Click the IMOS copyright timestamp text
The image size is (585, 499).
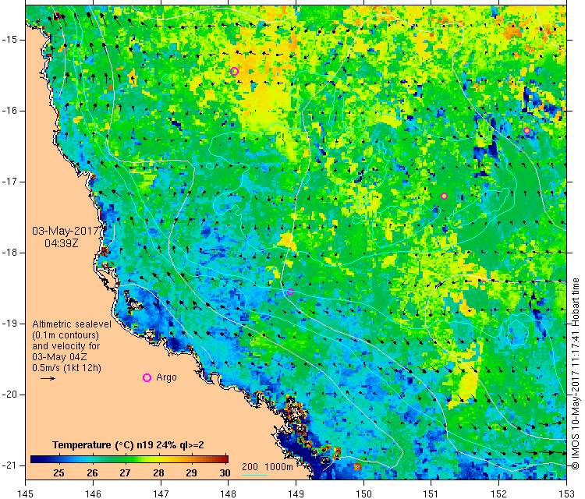576,373
